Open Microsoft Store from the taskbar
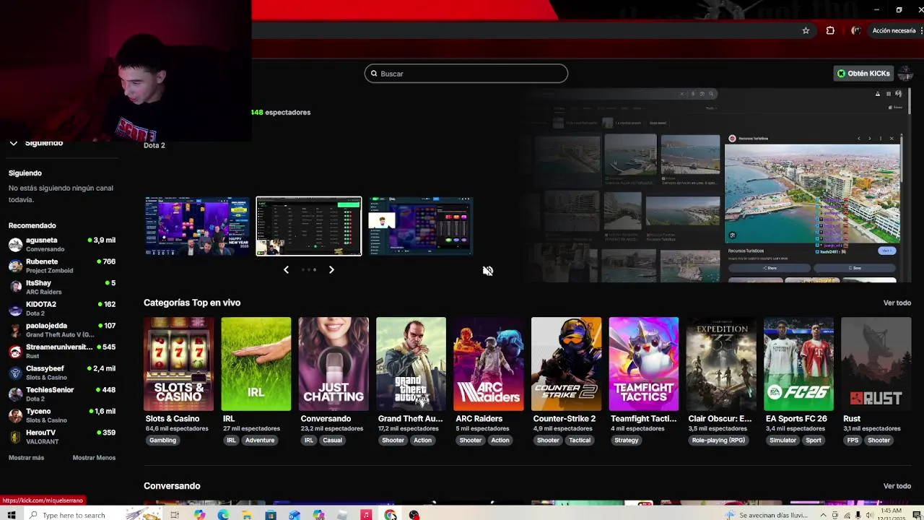Image resolution: width=924 pixels, height=520 pixels. pos(271,515)
